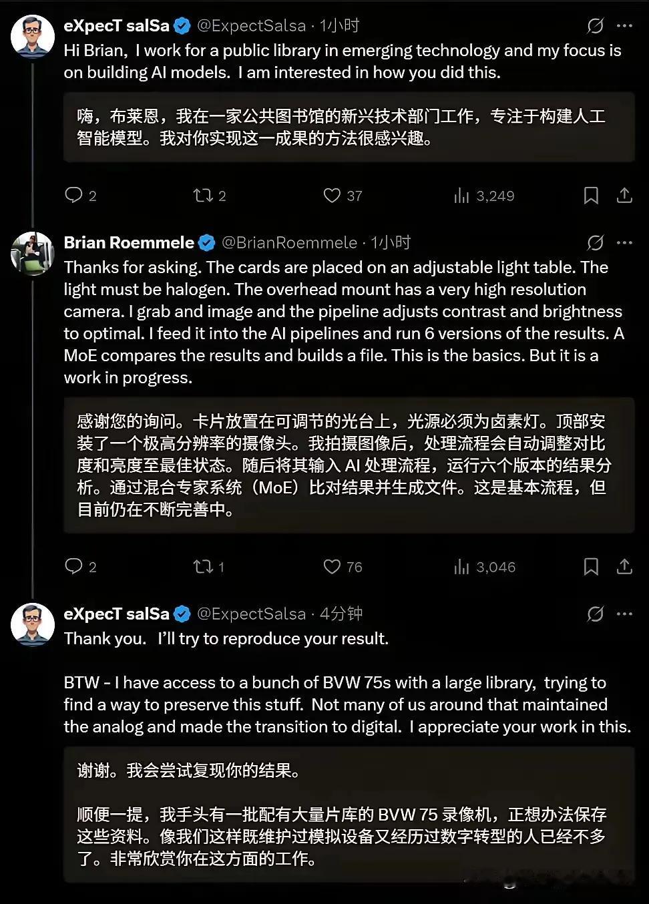Open more options on first tweet
Image resolution: width=649 pixels, height=904 pixels.
point(624,26)
